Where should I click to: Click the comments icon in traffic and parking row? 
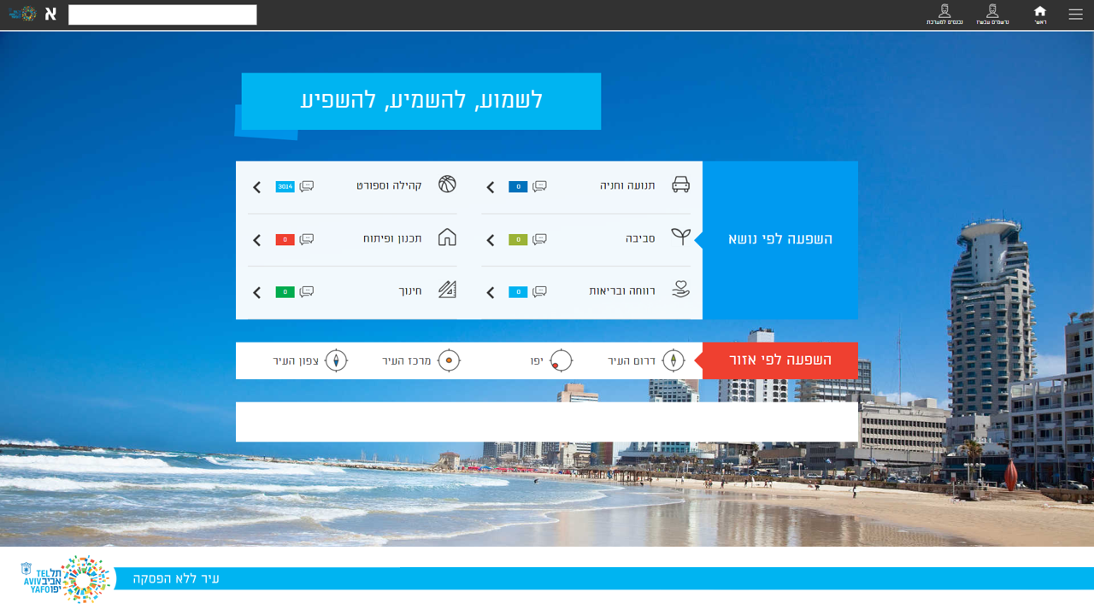click(x=539, y=186)
